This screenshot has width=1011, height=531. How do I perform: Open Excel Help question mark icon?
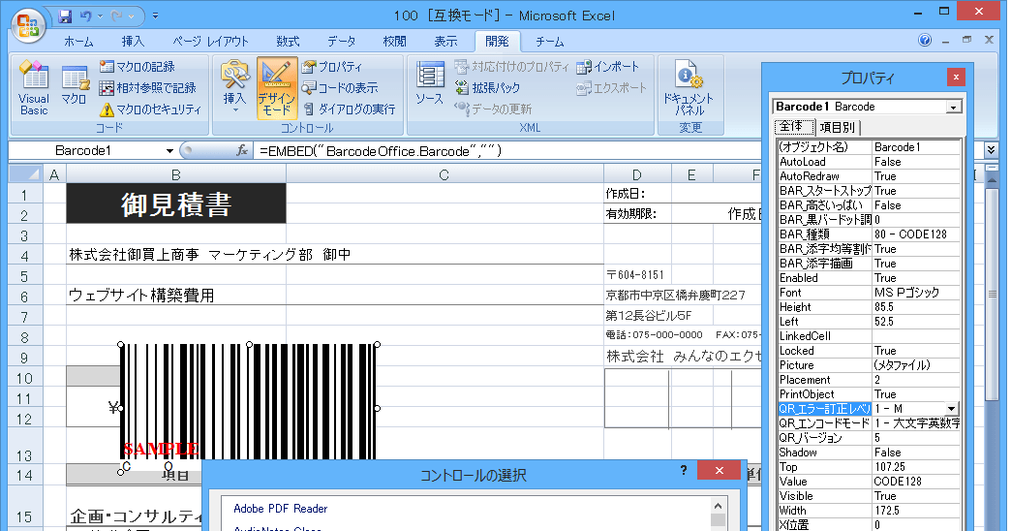coord(925,40)
